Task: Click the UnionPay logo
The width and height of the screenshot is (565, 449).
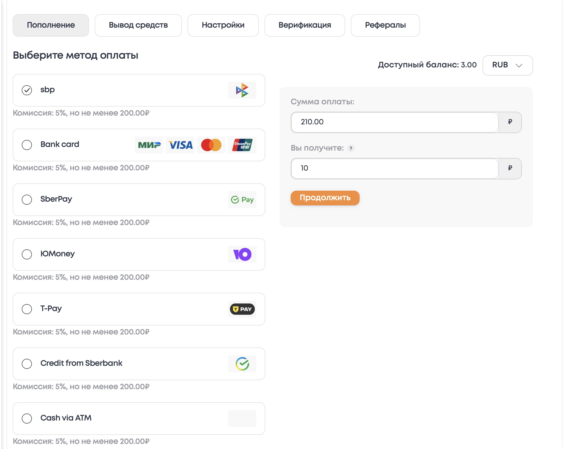Action: coord(242,145)
